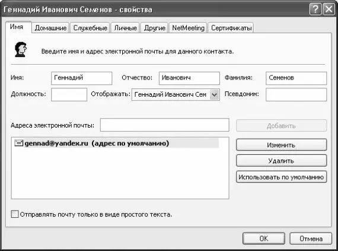Confirm with the OK button
Viewport: 338px width, 251px height.
(264, 239)
